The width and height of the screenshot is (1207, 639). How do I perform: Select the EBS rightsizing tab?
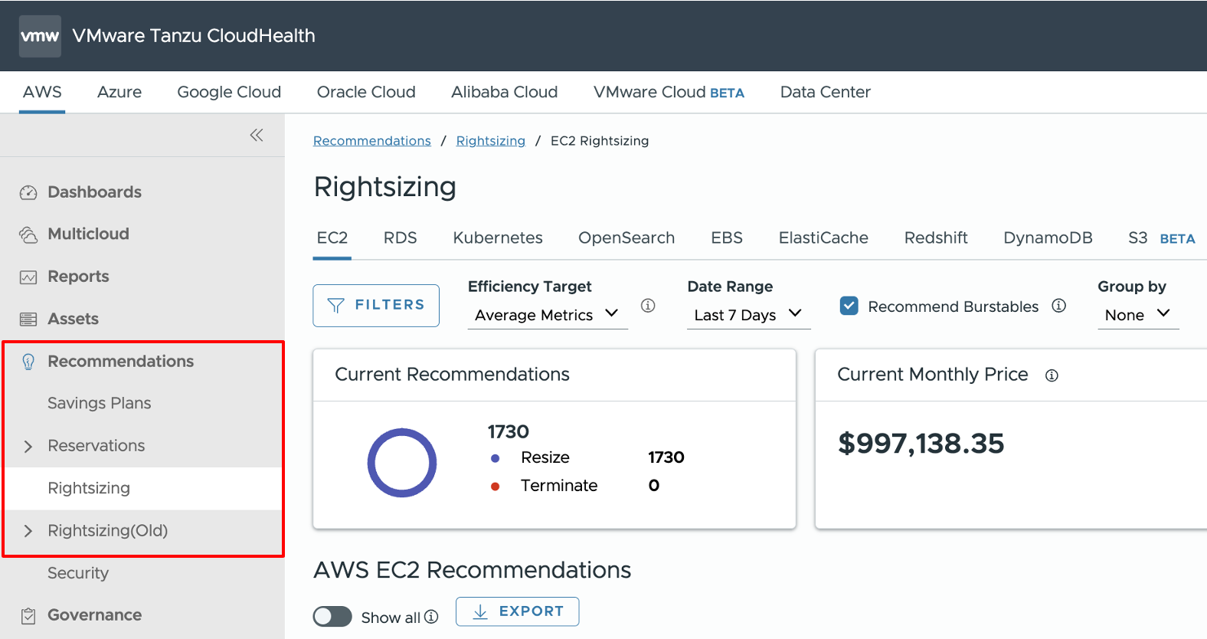pyautogui.click(x=727, y=238)
